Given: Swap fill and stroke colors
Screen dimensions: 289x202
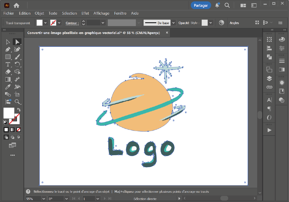Looking at the screenshot, I should (x=19, y=110).
